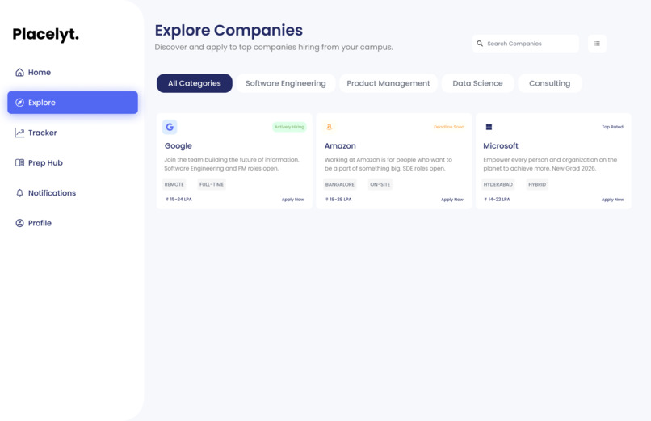Click the Explore Companies heading

point(229,31)
